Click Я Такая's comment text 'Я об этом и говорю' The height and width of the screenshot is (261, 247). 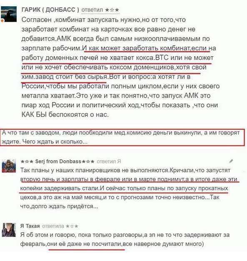(x=125, y=239)
